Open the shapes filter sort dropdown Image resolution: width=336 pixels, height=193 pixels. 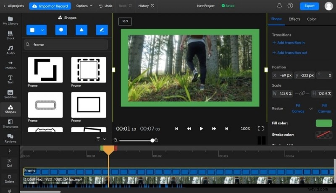[x=101, y=139]
